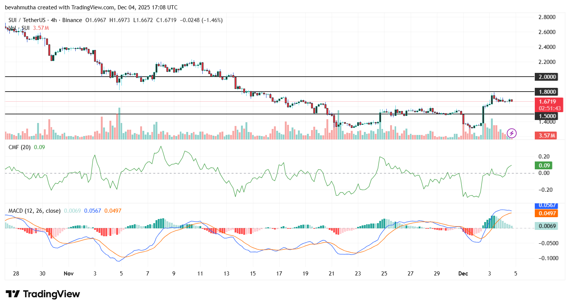
Task: Open the SUI / TetherUS symbol legend
Action: pos(27,20)
